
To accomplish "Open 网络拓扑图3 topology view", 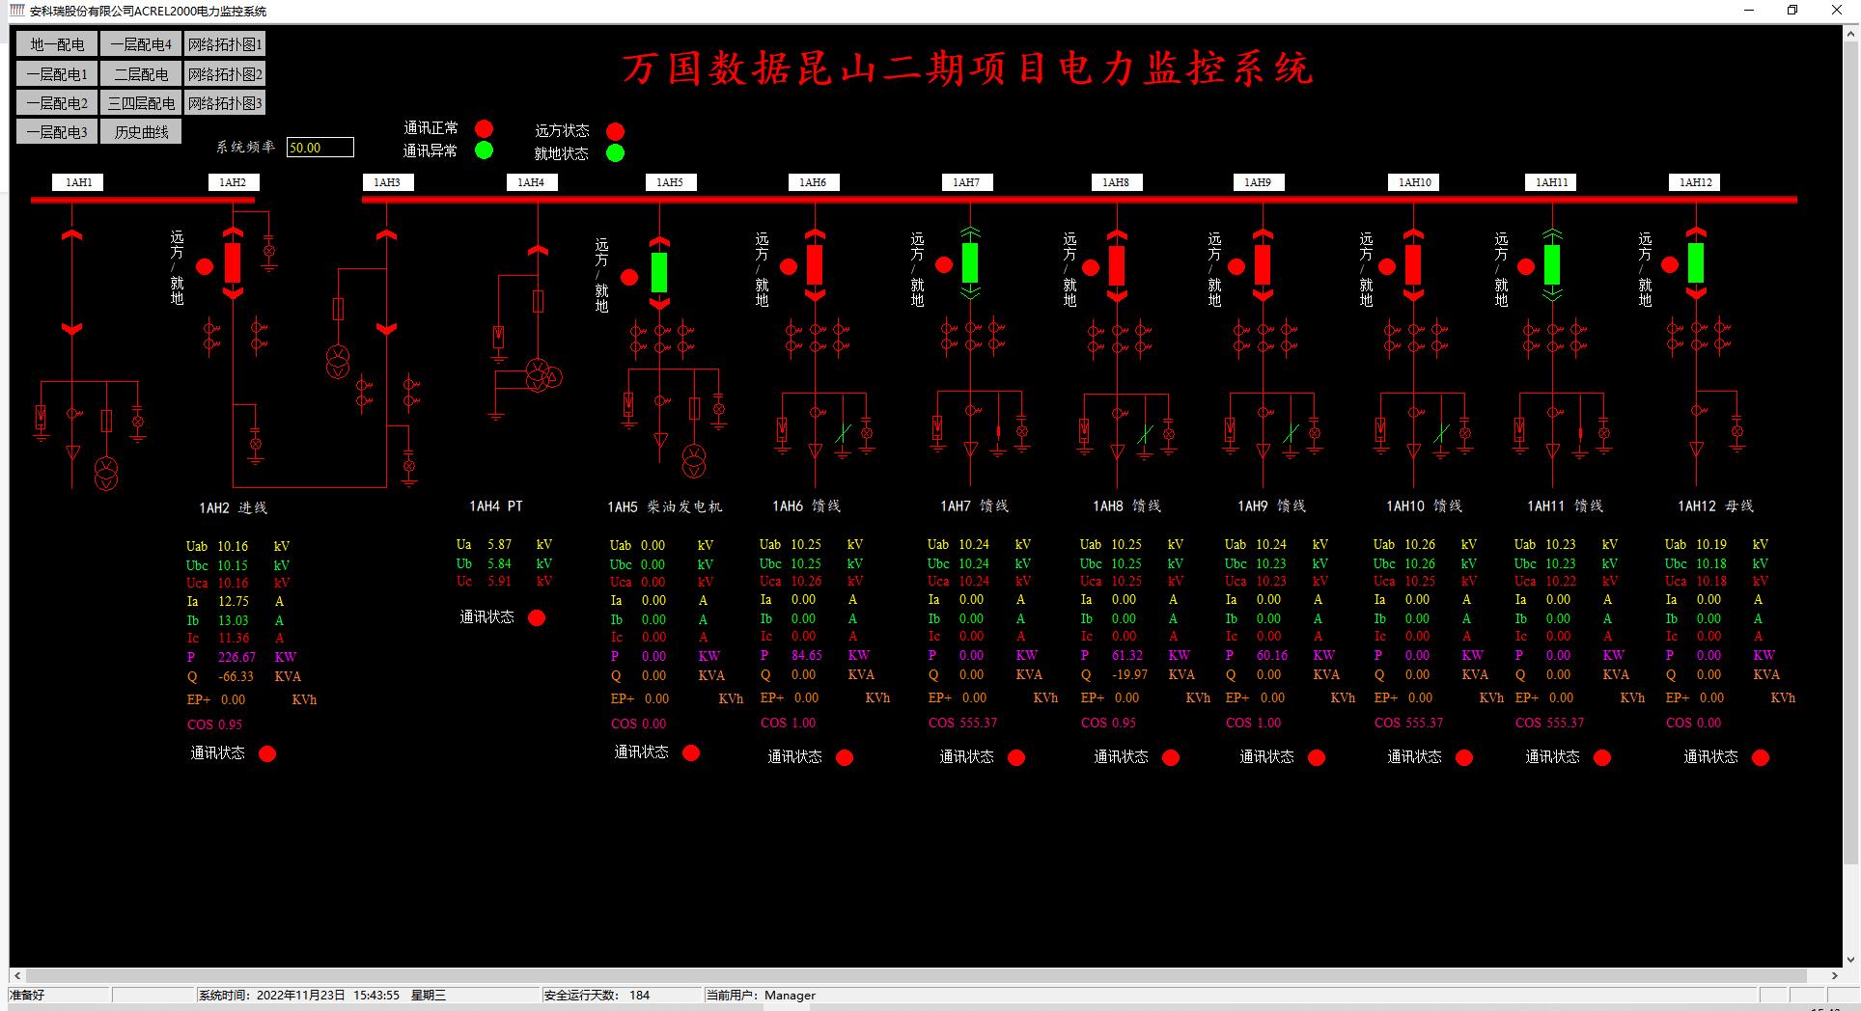I will pyautogui.click(x=225, y=103).
